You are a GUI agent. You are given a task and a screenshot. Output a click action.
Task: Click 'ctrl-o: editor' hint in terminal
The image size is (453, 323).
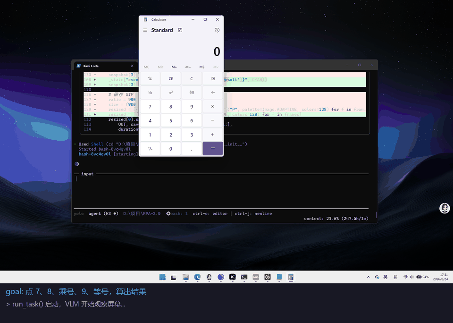click(210, 214)
